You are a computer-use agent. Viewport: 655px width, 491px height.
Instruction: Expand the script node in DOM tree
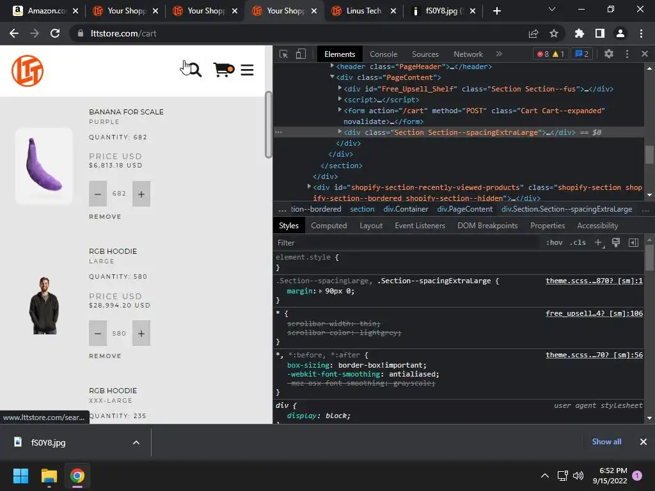(x=340, y=99)
